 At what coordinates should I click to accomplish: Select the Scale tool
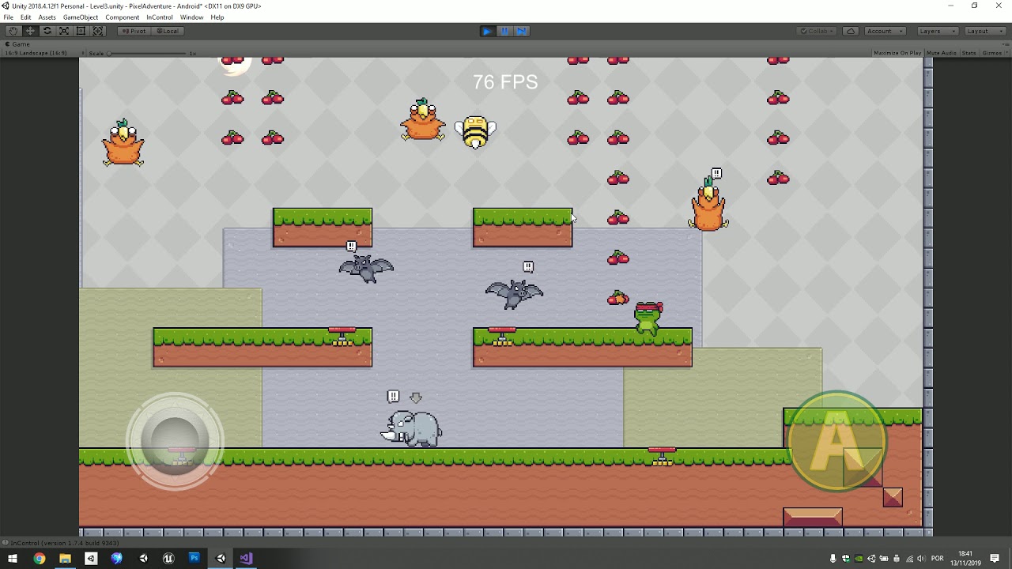tap(64, 31)
